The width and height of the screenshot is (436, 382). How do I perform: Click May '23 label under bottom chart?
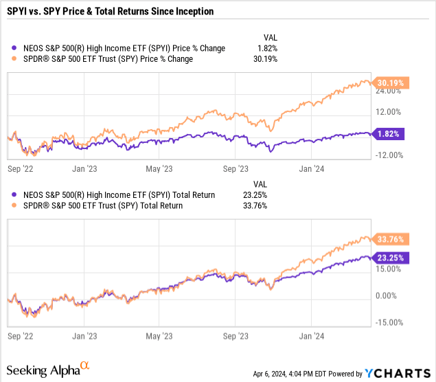click(159, 337)
